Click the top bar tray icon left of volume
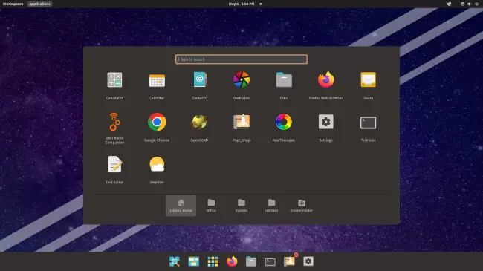This screenshot has height=271, width=483. pyautogui.click(x=462, y=4)
